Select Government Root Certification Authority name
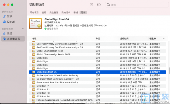Image resolution: width=170 pixels, height=104 pixels. pos(57,82)
